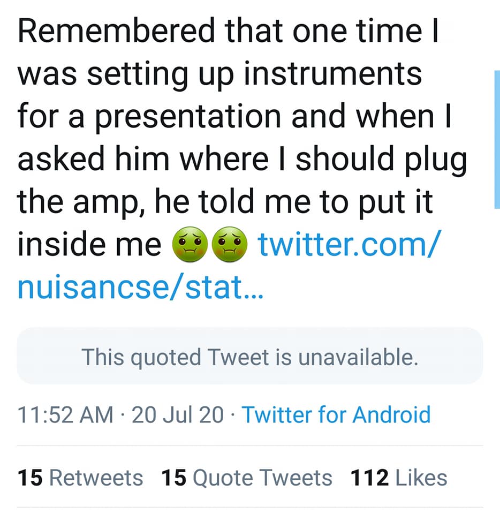Tap the 'This quoted Tweet is unavailable' box
500x514 pixels.
(249, 356)
